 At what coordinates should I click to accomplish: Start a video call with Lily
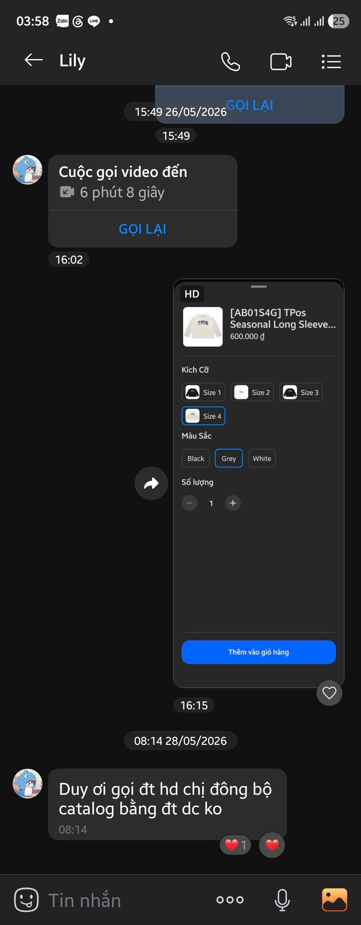(x=281, y=62)
